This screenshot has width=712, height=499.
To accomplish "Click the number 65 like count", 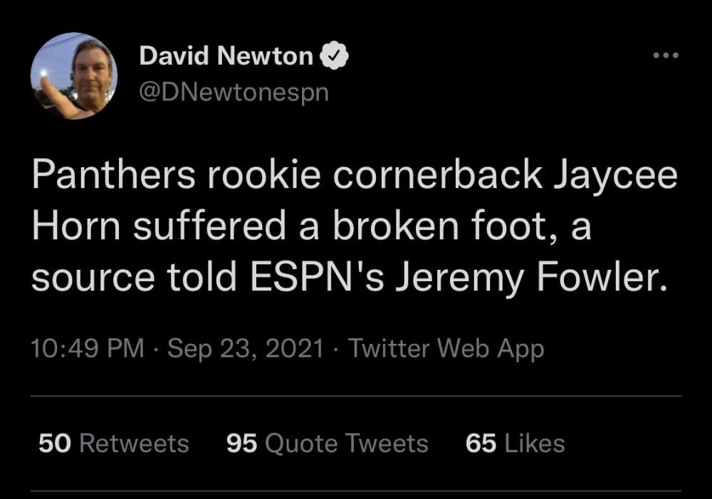I will [481, 443].
